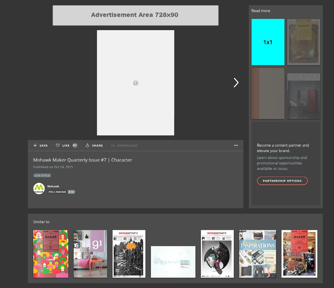Click the Become a content partner text
This screenshot has height=288, width=334.
coord(283,148)
